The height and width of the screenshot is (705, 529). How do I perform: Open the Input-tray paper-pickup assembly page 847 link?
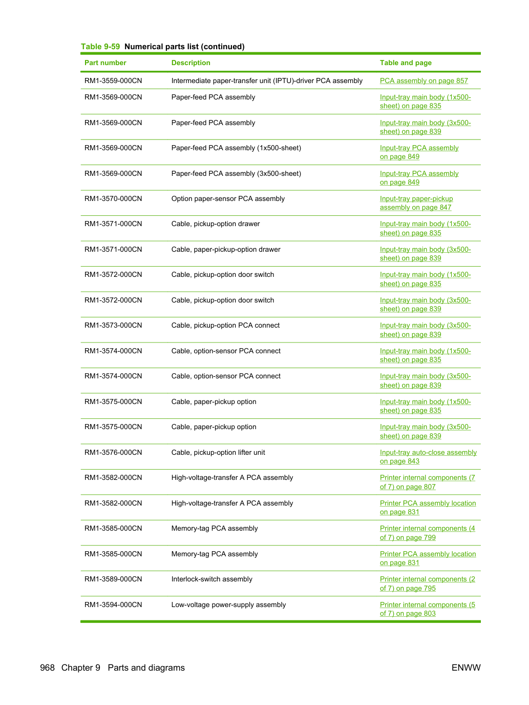click(416, 203)
